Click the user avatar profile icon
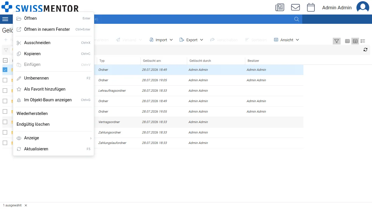The image size is (372, 209). pos(363,8)
